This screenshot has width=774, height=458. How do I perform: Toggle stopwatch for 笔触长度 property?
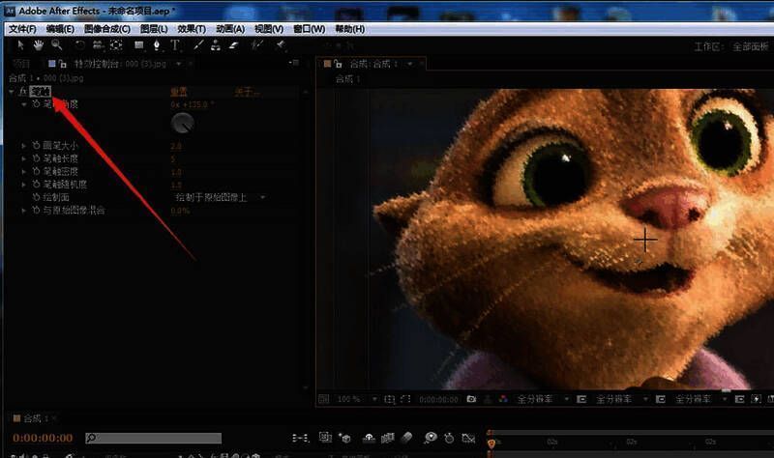coord(35,158)
